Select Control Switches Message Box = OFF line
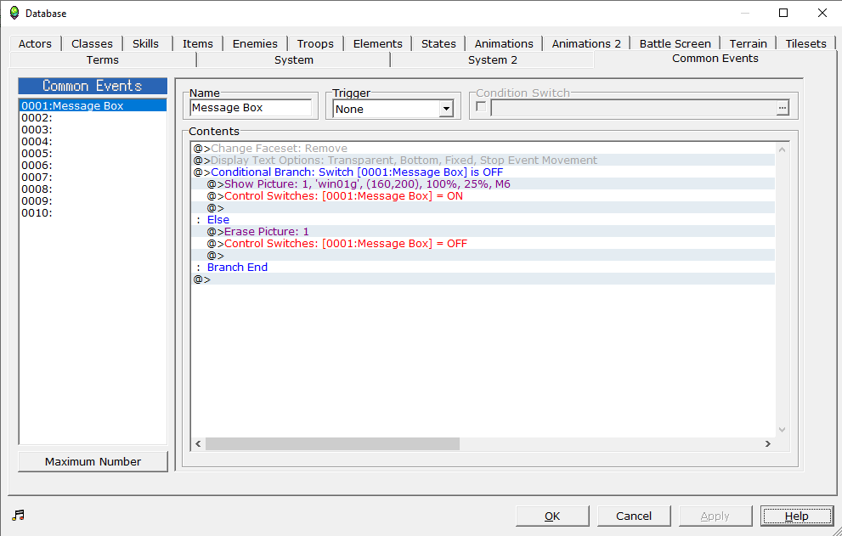842x536 pixels. [x=483, y=243]
